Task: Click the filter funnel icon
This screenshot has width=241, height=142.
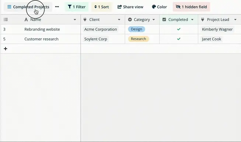Action: 70,7
